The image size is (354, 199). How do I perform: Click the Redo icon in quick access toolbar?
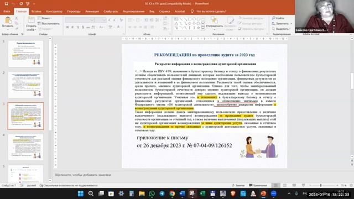point(21,4)
